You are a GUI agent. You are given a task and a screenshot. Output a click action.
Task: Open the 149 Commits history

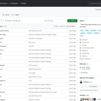(71, 26)
